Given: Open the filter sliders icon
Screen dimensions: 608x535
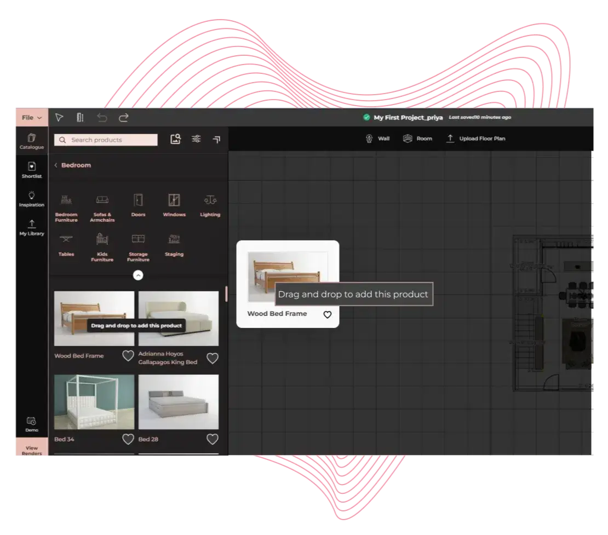Looking at the screenshot, I should [x=196, y=139].
